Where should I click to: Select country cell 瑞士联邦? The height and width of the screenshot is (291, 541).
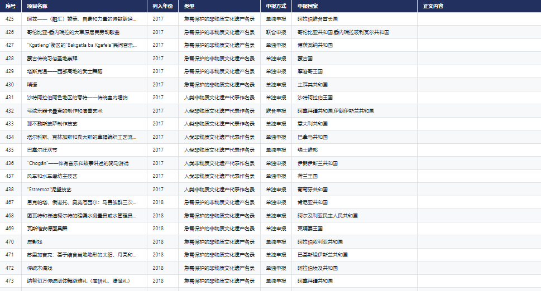tap(308, 150)
